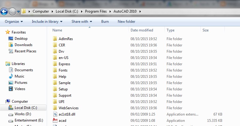Select the ac1st18.dll file icon
240x126 pixels.
[x=55, y=114]
